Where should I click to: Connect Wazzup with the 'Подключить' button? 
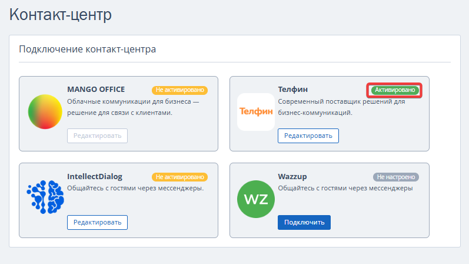(x=304, y=222)
